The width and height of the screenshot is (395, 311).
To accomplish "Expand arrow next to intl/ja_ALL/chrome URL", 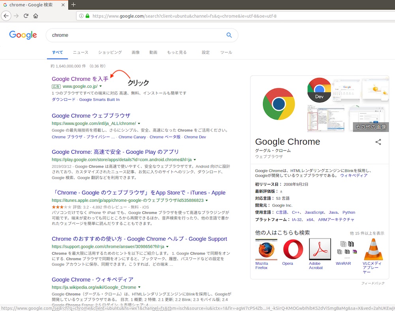I will (x=139, y=123).
